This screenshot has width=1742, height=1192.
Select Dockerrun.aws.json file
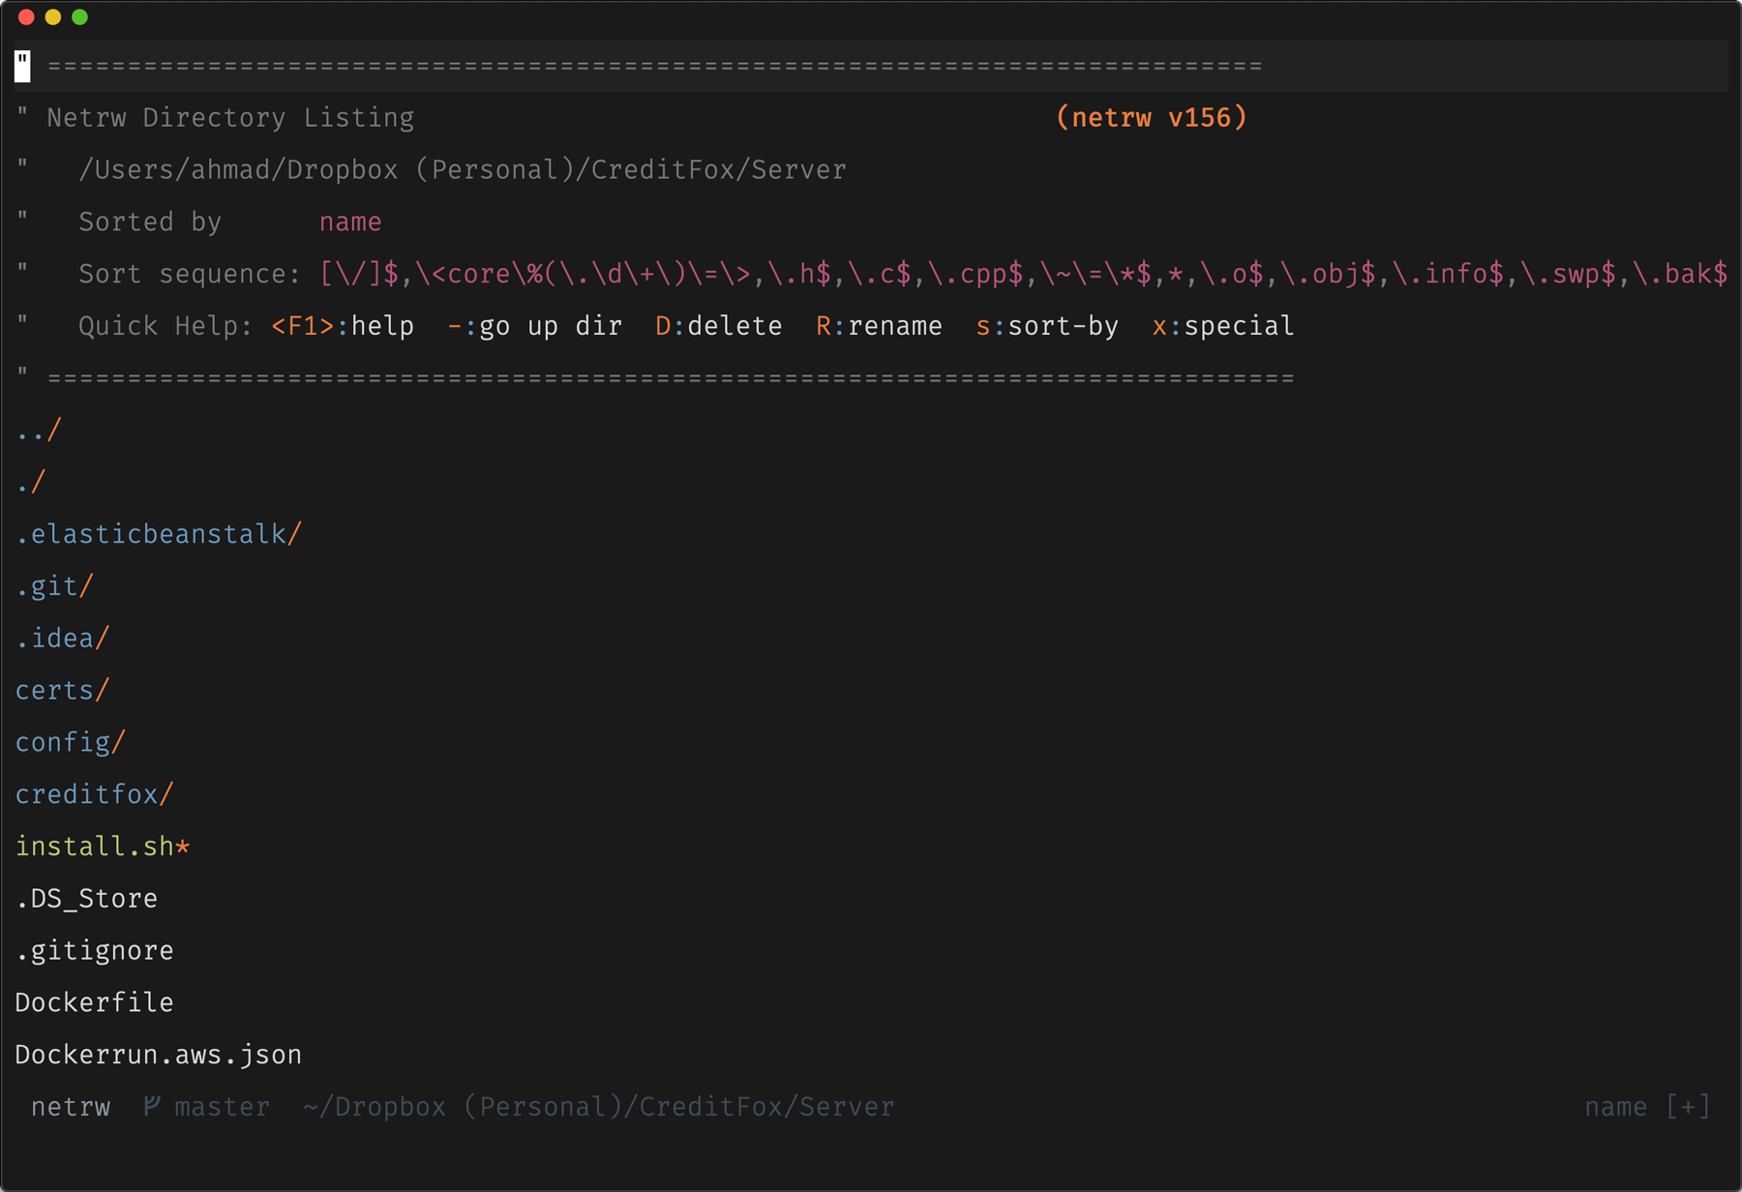tap(159, 1055)
